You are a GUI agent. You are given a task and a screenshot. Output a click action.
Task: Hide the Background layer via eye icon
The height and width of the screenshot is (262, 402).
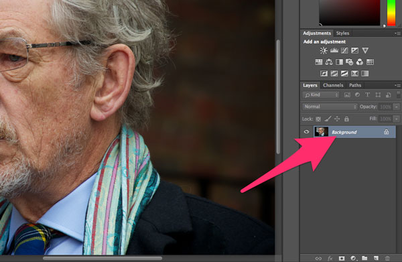point(306,132)
